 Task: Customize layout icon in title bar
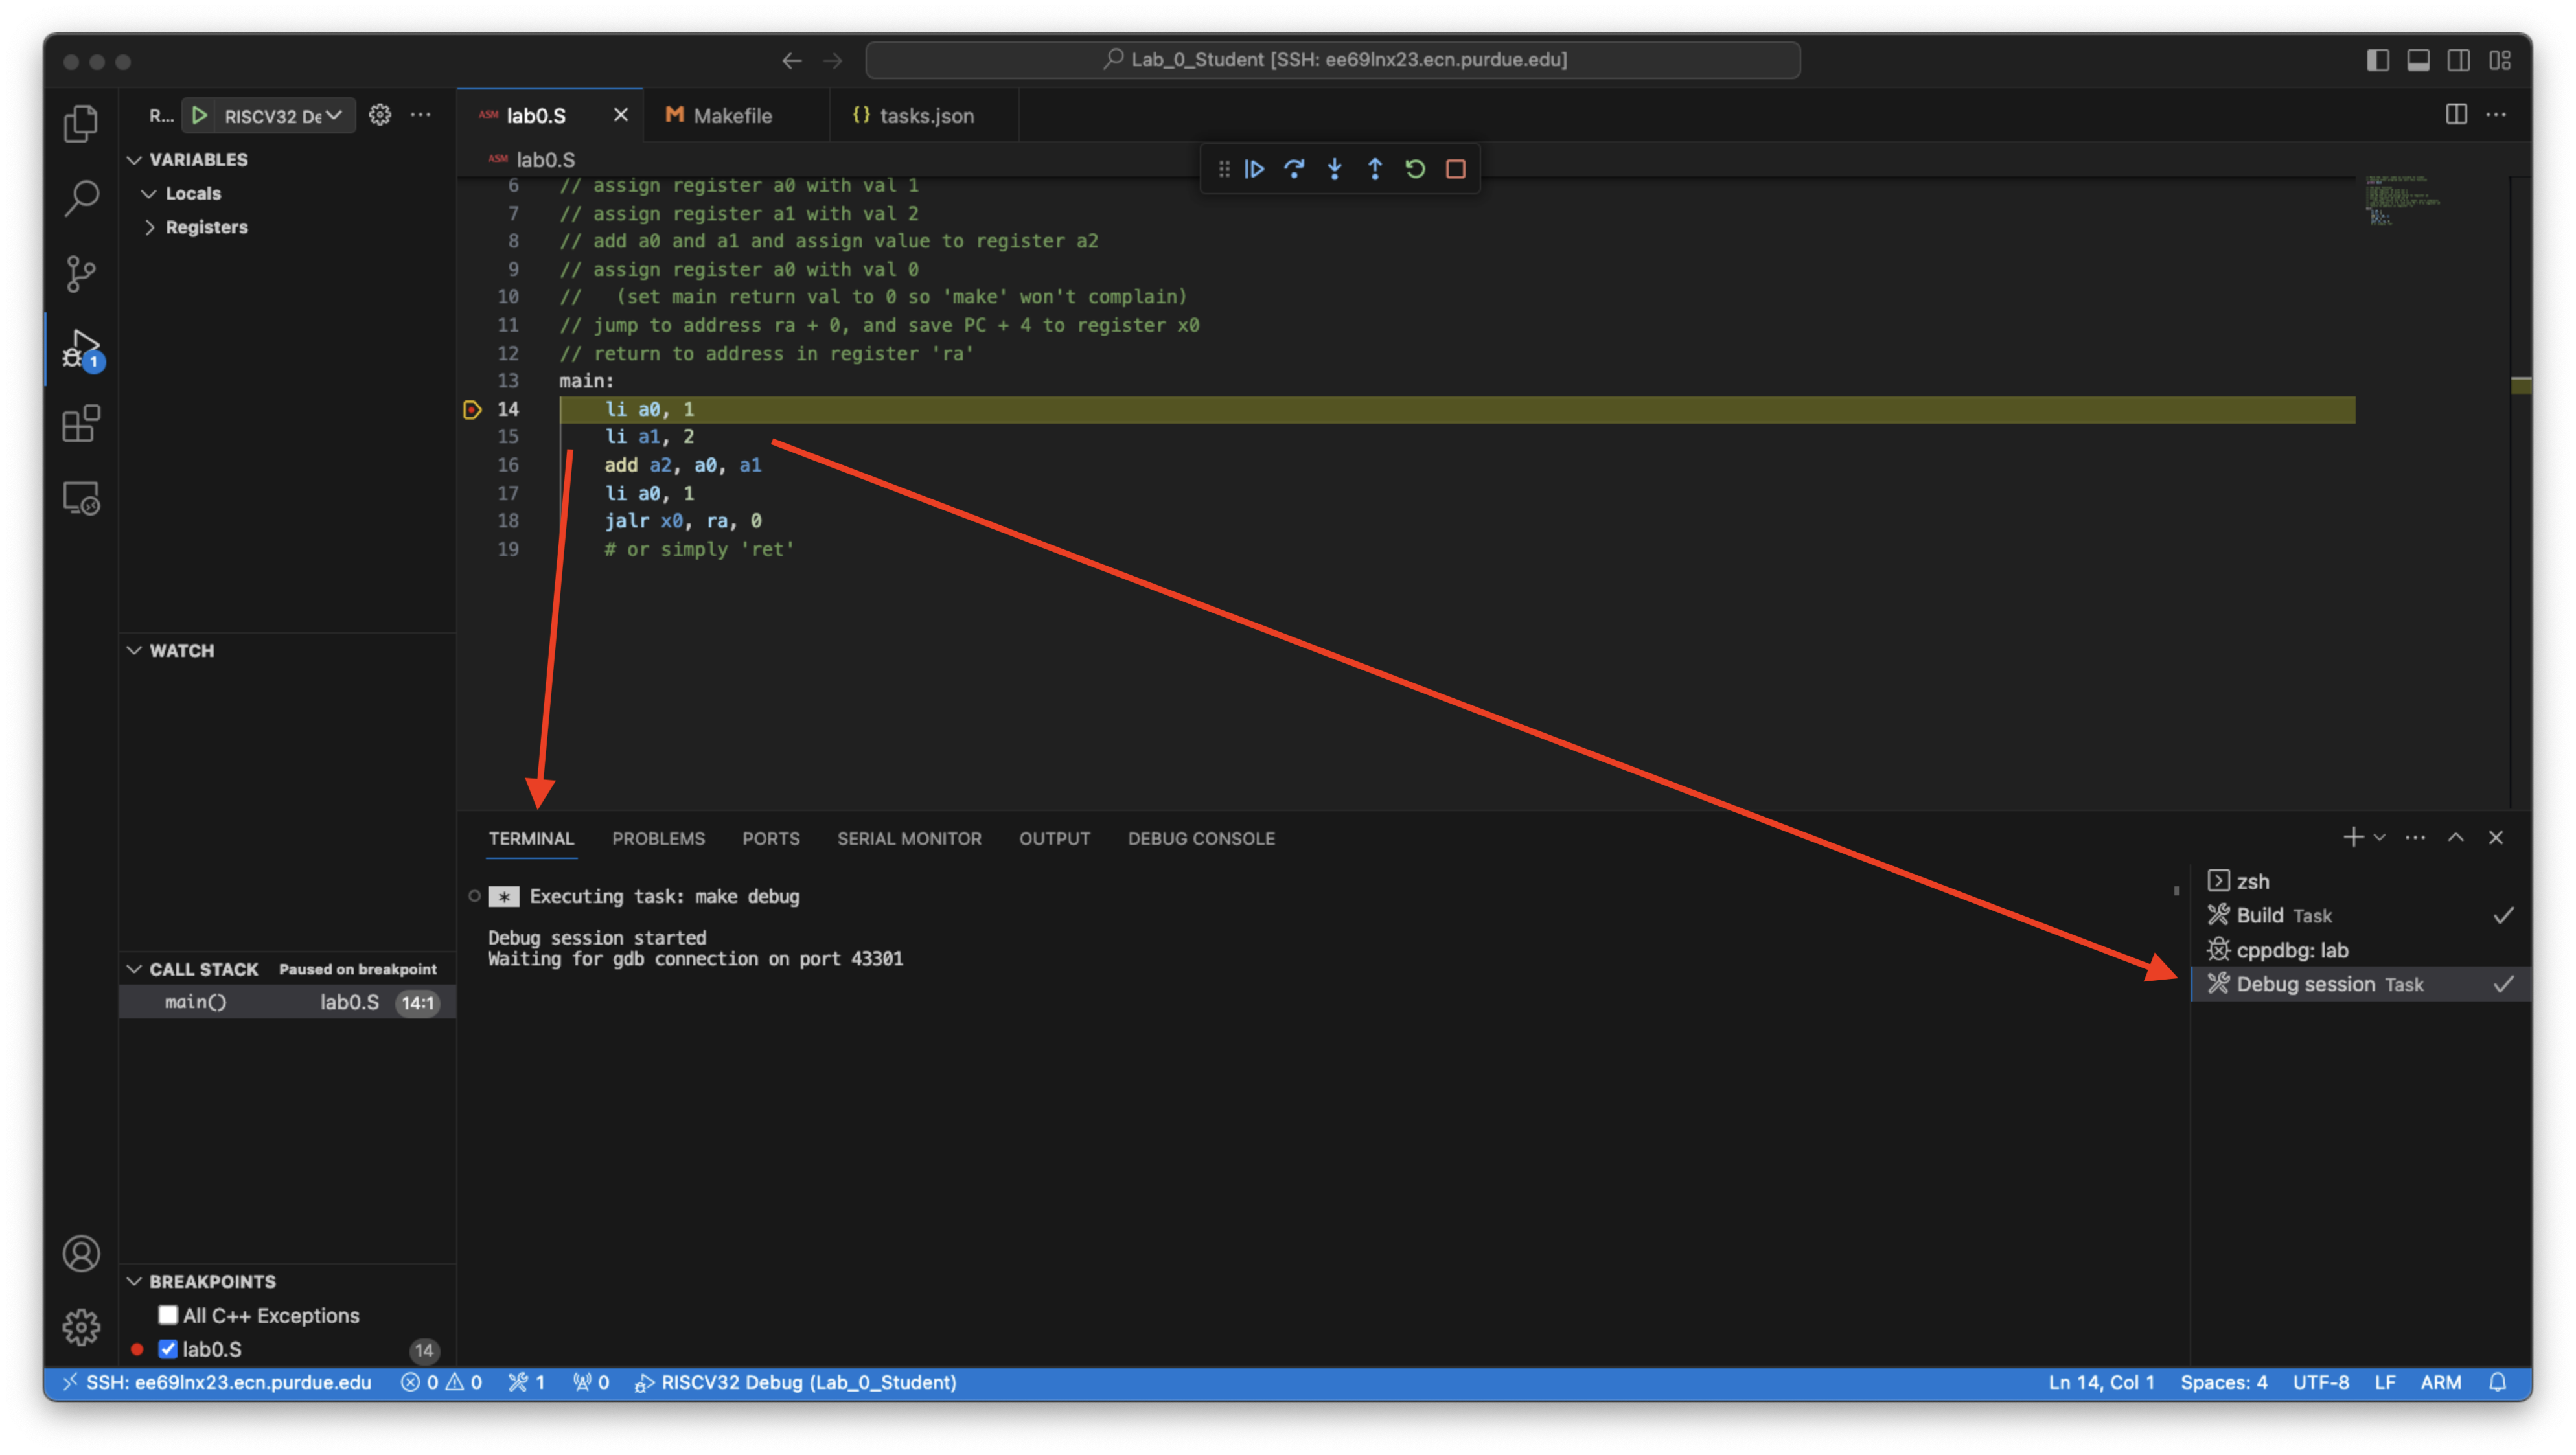pyautogui.click(x=2500, y=60)
